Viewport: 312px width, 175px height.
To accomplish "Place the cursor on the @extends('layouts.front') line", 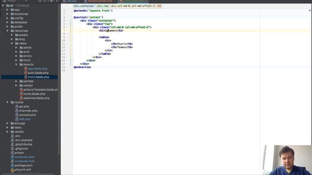I will pyautogui.click(x=93, y=11).
